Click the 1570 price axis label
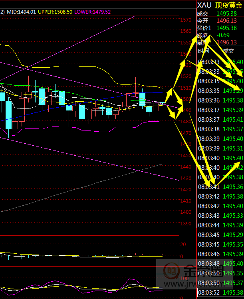The image size is (244, 299). tap(186, 20)
